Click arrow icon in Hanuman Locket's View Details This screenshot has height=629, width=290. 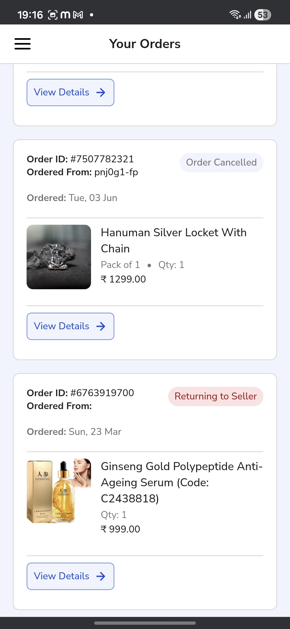[x=101, y=326]
